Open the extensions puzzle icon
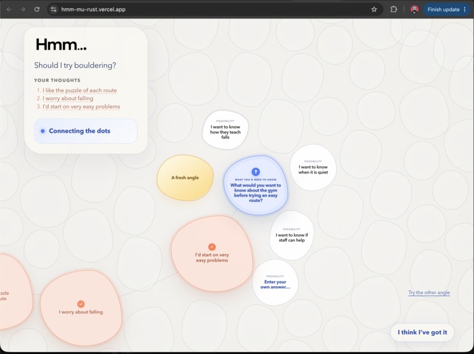Screen dimensions: 474x354 [x=394, y=9]
